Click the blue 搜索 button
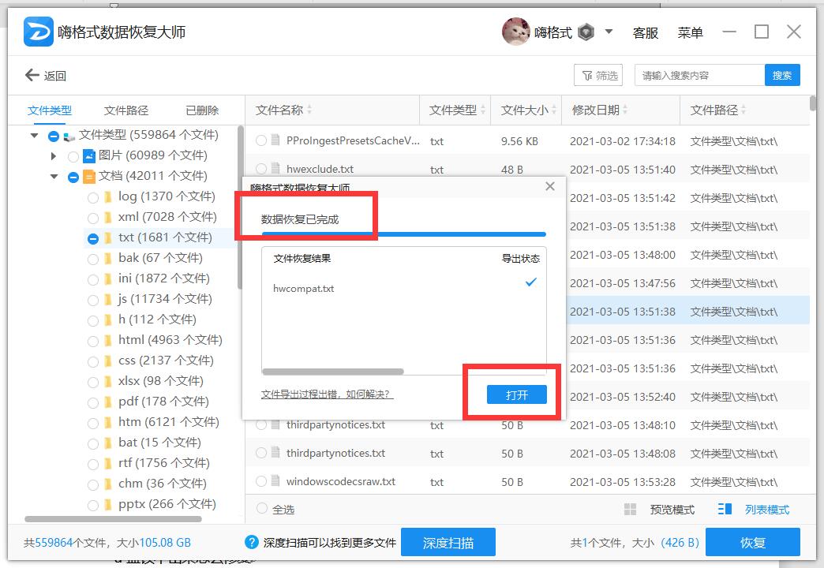The width and height of the screenshot is (824, 568). (782, 75)
